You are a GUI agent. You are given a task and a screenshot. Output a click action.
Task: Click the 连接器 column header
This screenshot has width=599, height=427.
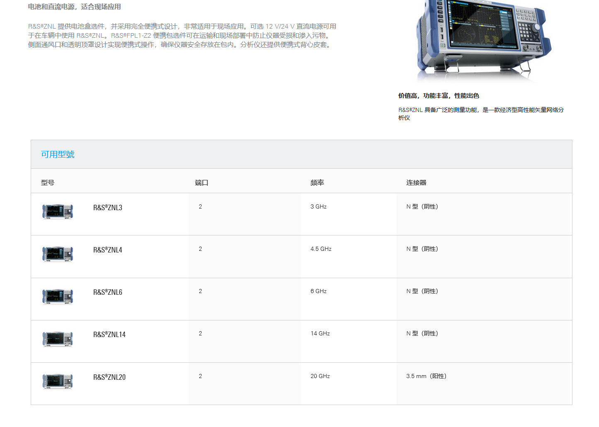coord(416,183)
